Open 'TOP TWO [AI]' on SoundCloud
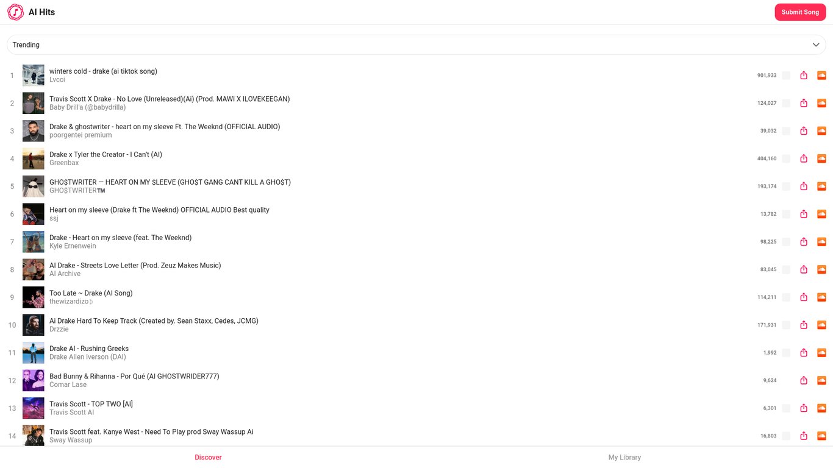This screenshot has width=833, height=468. coord(821,408)
